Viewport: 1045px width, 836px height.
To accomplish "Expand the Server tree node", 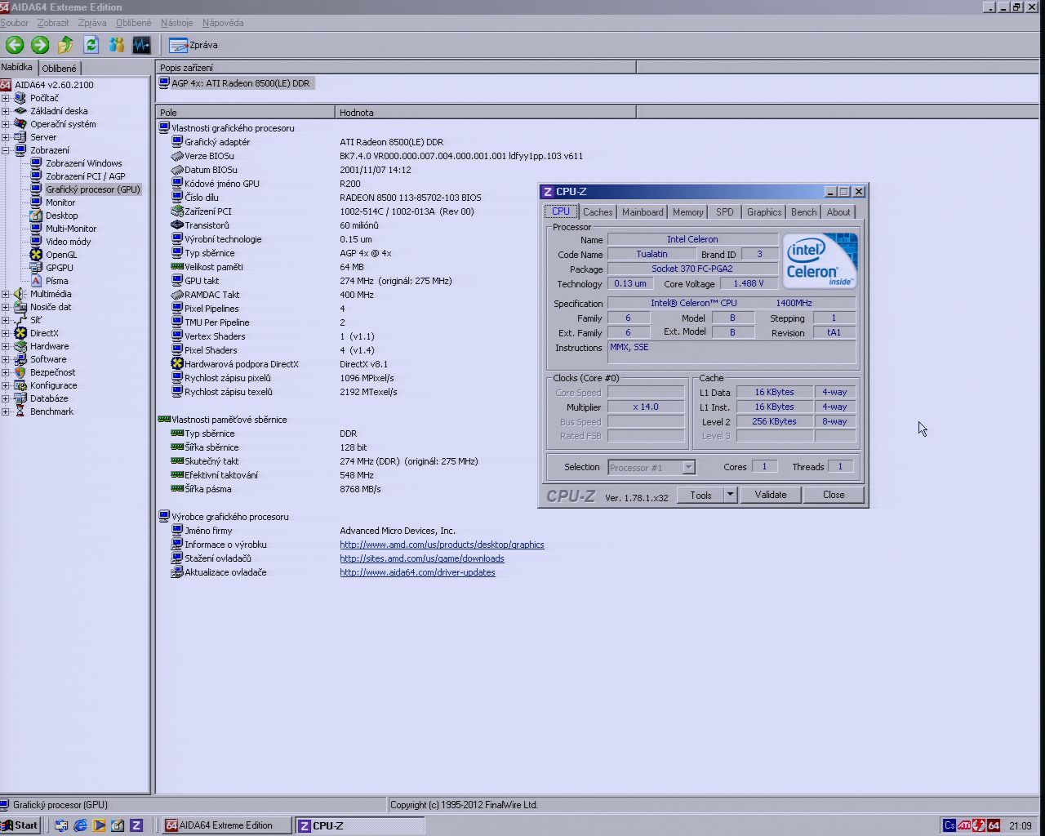I will click(x=6, y=137).
